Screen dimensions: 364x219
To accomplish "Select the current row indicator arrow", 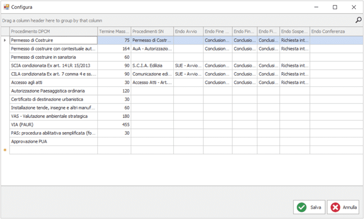I will [x=5, y=40].
